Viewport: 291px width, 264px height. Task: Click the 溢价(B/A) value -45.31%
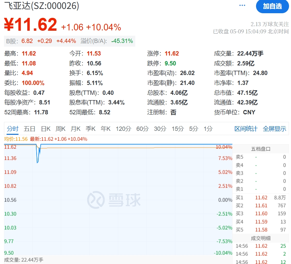(122, 41)
